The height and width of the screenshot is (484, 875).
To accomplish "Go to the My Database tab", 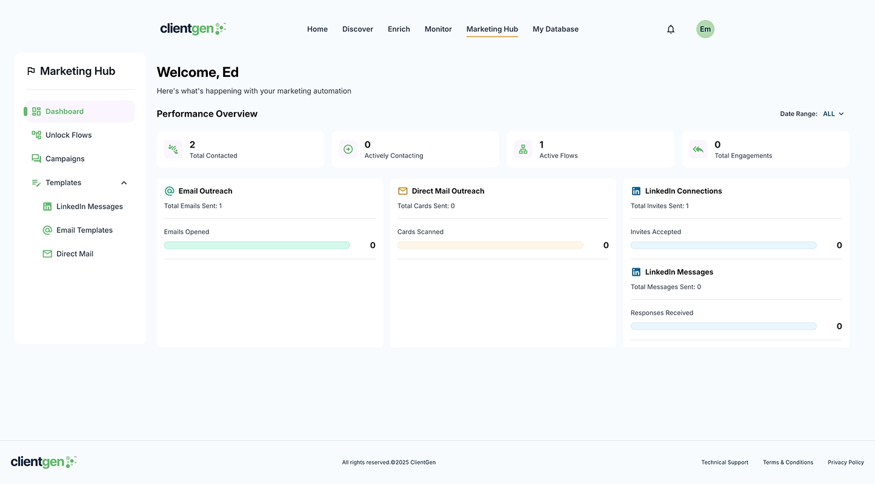I will tap(555, 29).
